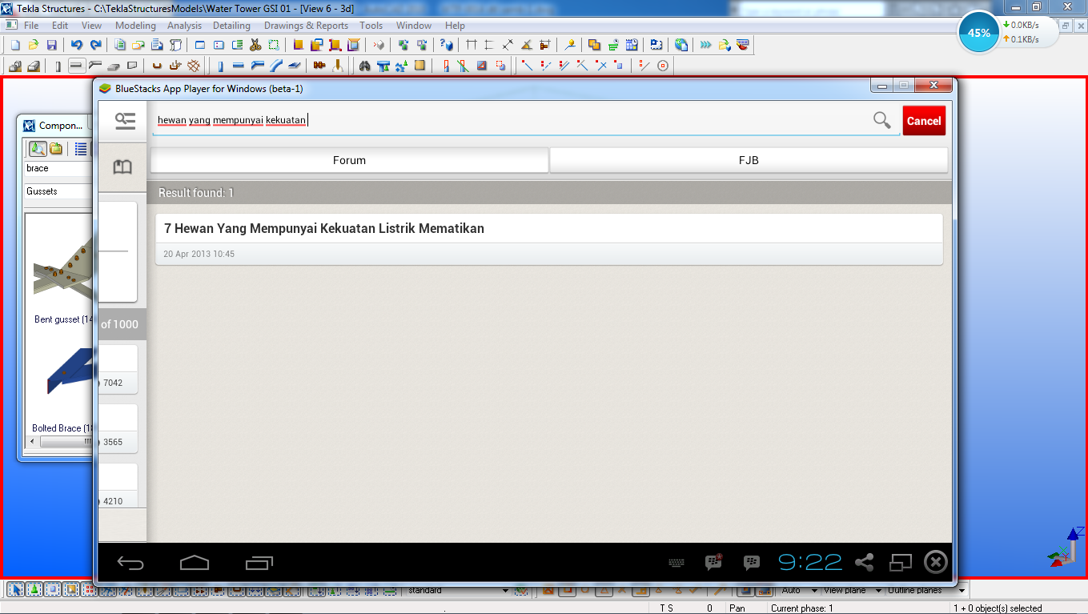Click the circled X close icon in BlueStacks bar
Image resolution: width=1088 pixels, height=614 pixels.
click(x=935, y=562)
